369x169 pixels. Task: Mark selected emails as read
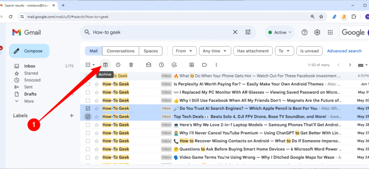point(148,65)
